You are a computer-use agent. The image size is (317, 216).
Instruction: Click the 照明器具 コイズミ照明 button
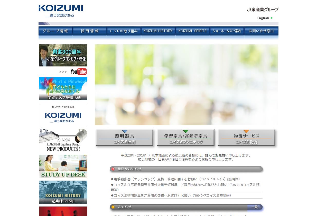(125, 138)
